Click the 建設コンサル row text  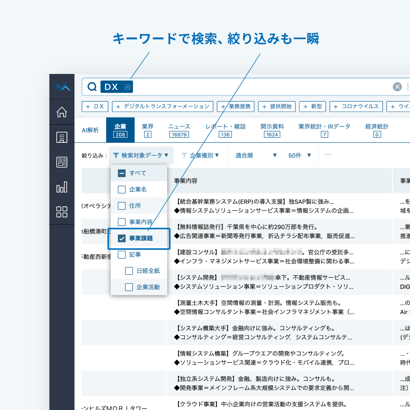264,257
